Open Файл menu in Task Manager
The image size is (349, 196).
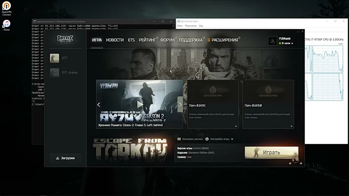click(180, 26)
